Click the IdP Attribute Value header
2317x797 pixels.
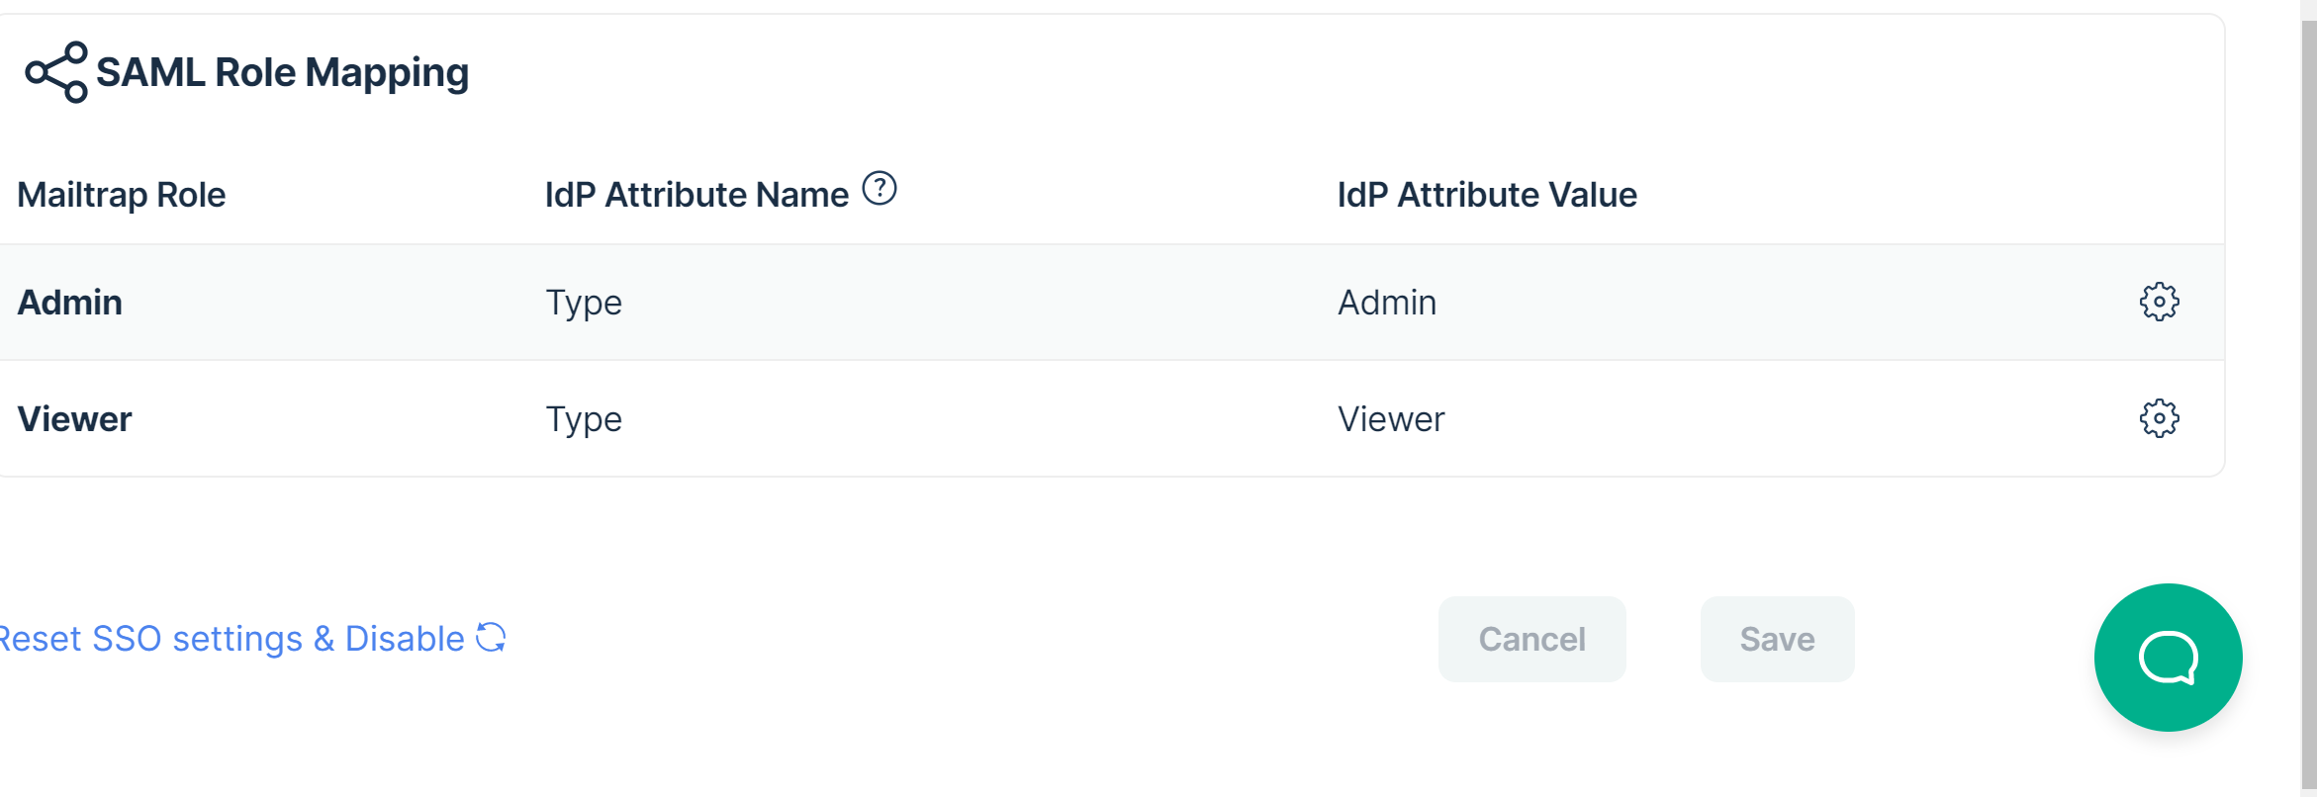coord(1487,195)
